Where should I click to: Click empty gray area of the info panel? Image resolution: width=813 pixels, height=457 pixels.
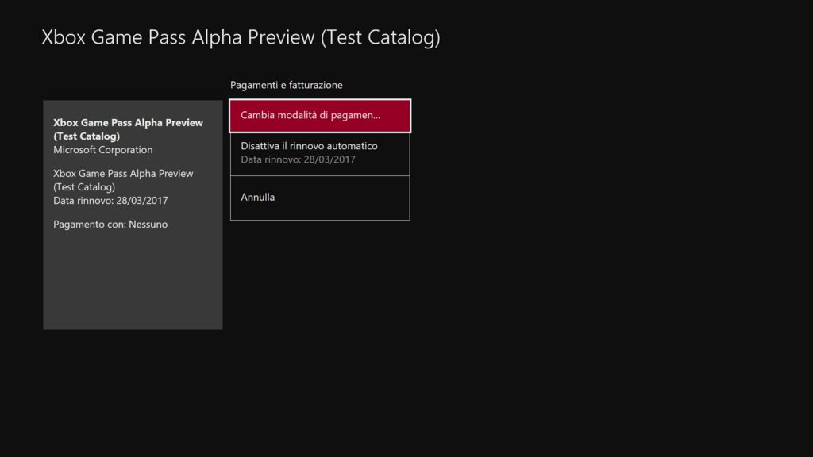click(x=133, y=286)
